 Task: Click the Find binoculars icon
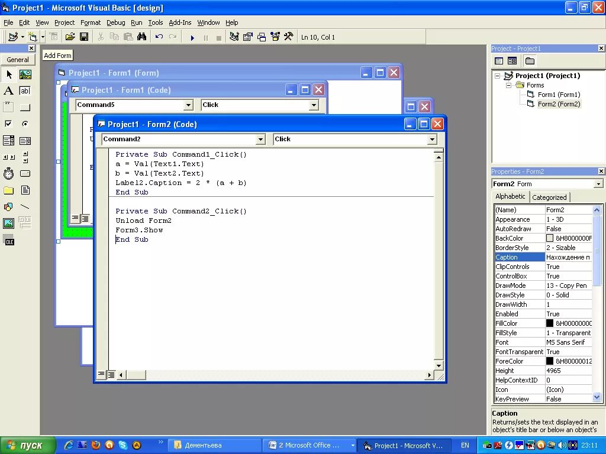click(x=142, y=37)
